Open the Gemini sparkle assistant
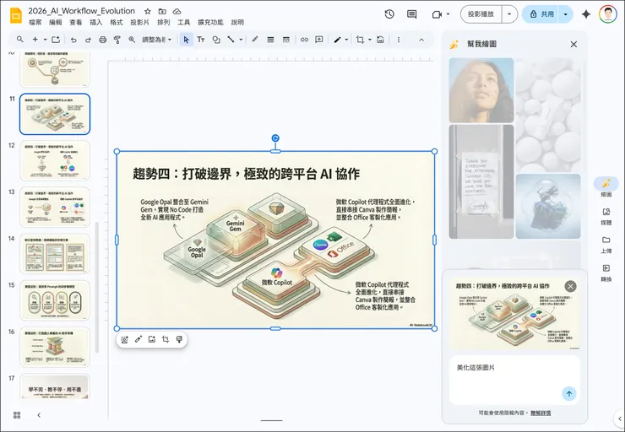Viewport: 625px width, 432px height. (x=586, y=14)
